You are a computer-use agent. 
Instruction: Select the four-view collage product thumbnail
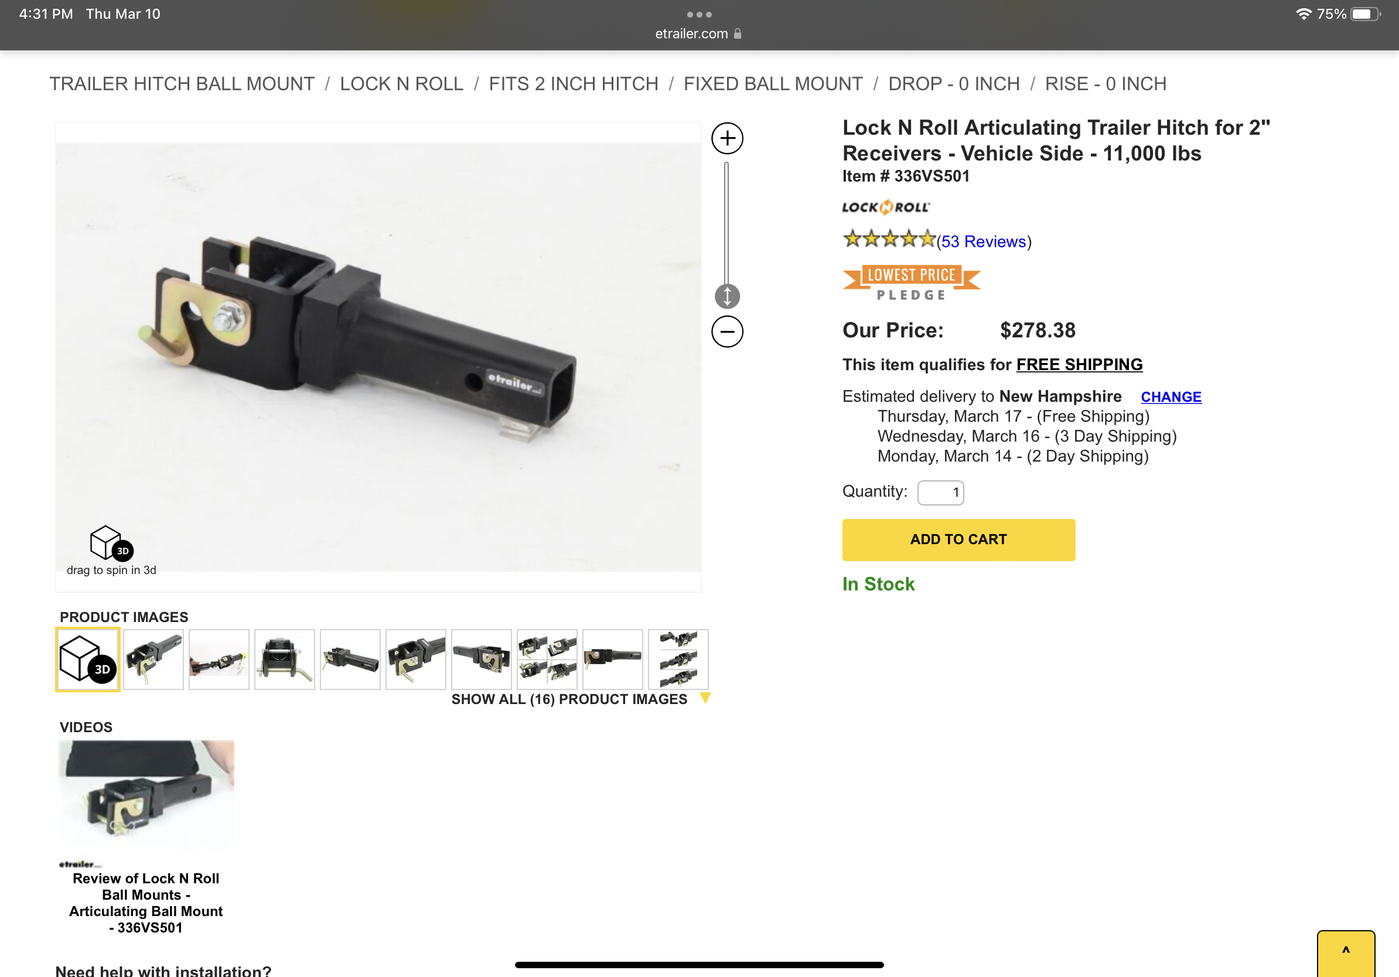point(547,659)
